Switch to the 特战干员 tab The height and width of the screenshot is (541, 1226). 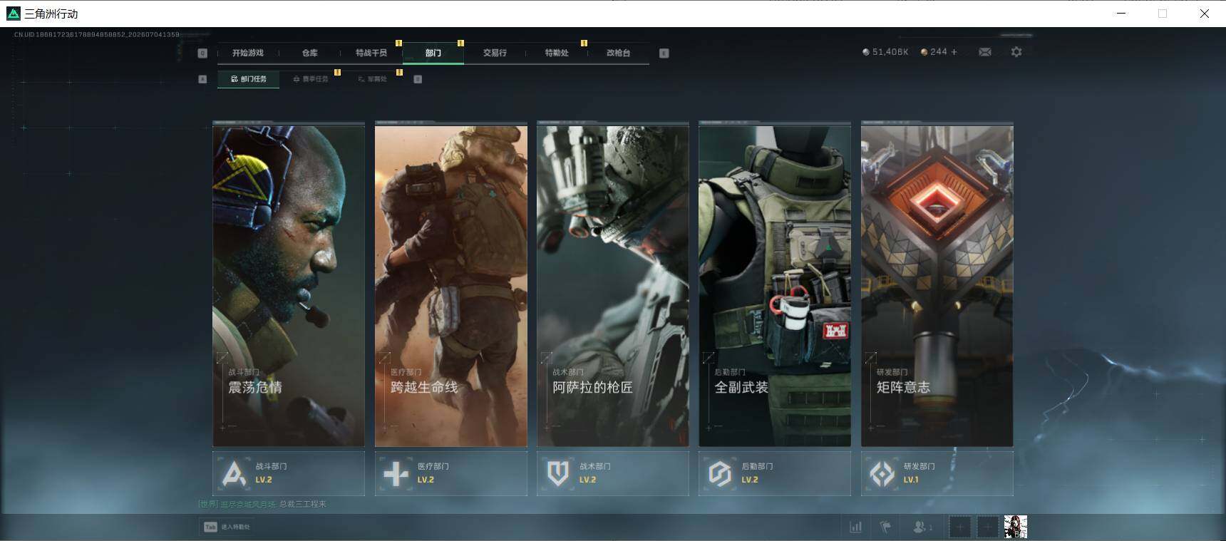pyautogui.click(x=371, y=53)
